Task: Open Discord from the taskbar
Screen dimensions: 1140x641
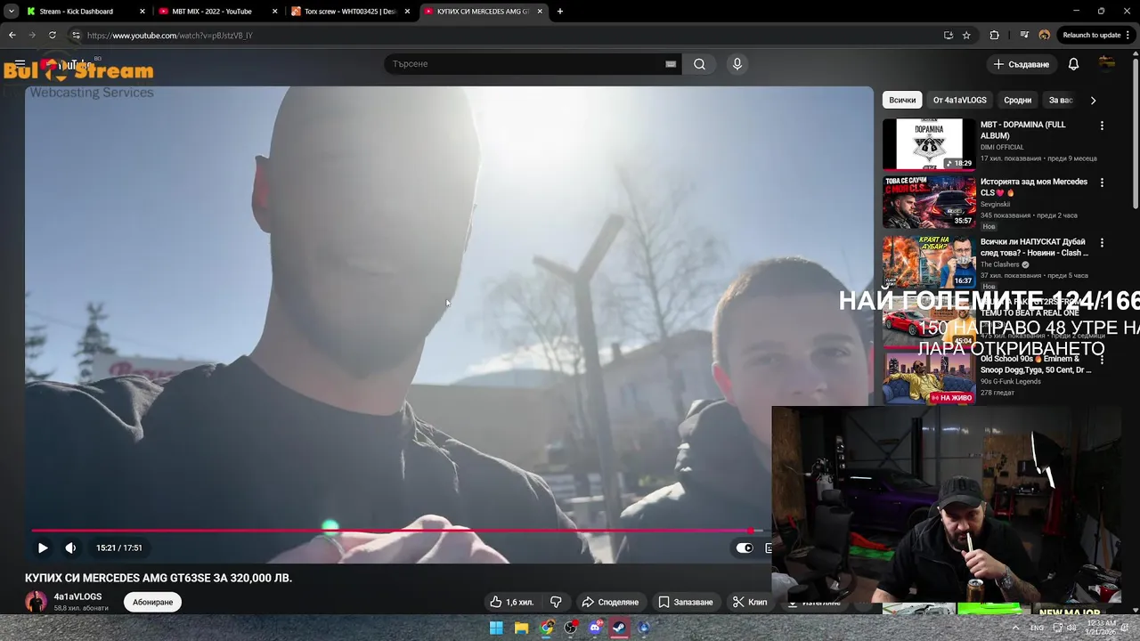Action: coord(596,628)
